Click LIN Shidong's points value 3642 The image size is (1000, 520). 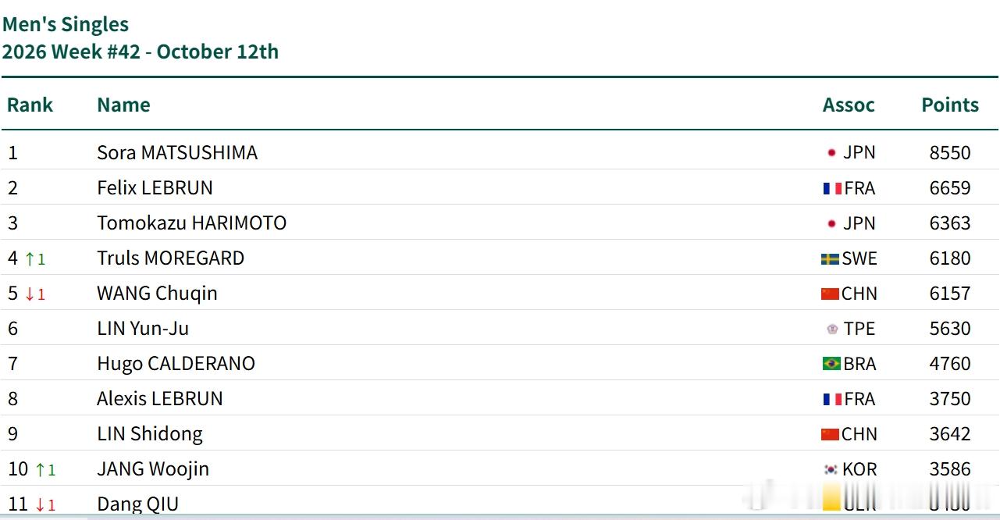click(950, 434)
